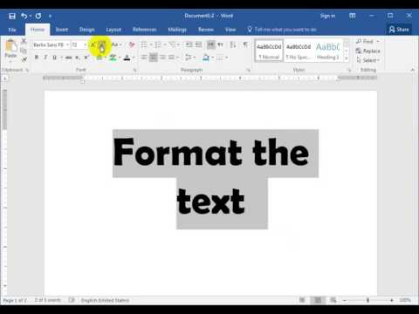Viewport: 419px width, 314px height.
Task: Switch to the Insert tab
Action: click(x=62, y=30)
